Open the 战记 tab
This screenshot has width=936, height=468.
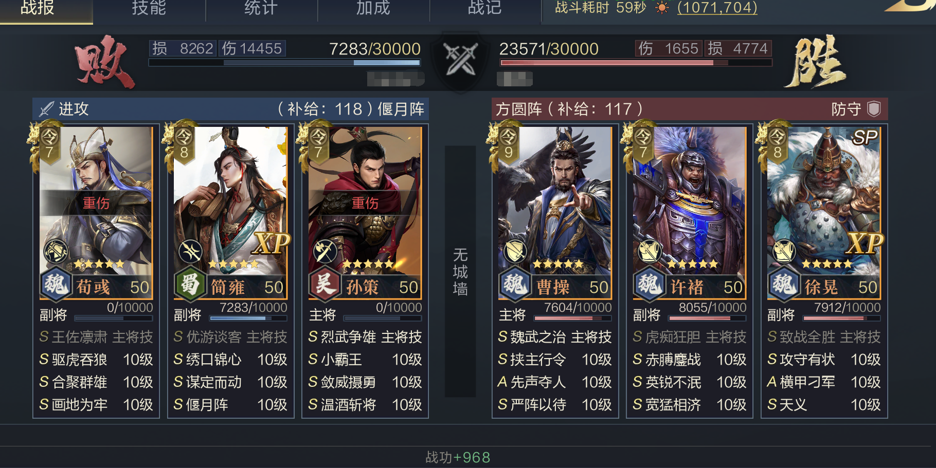coord(485,9)
